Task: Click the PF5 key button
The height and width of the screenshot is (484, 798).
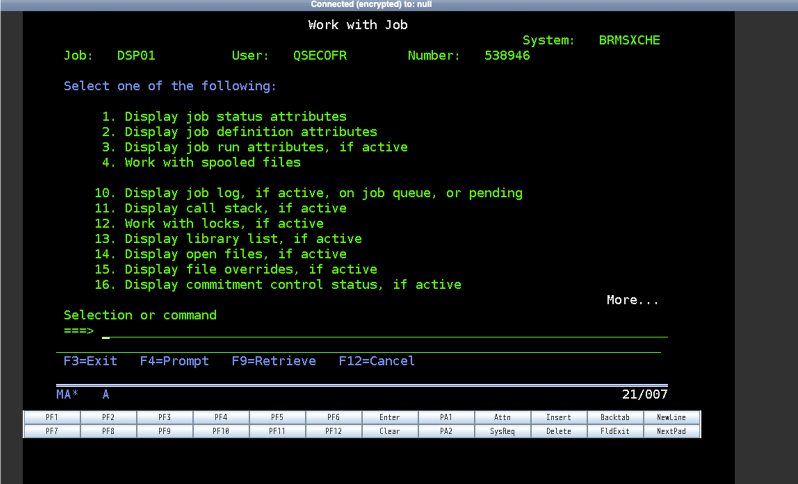Action: pos(277,417)
